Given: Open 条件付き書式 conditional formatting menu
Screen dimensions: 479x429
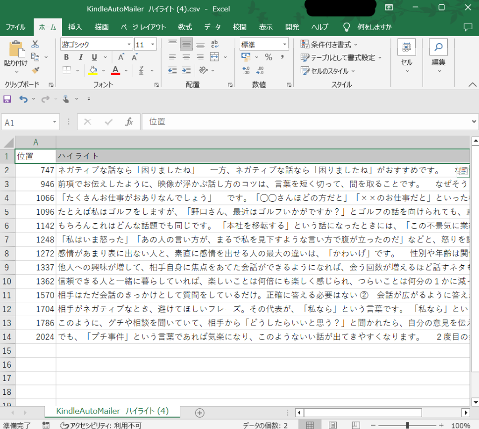Looking at the screenshot, I should [x=329, y=45].
